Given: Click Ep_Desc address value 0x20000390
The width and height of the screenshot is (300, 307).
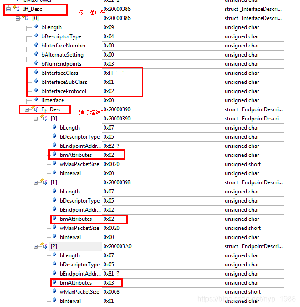Looking at the screenshot, I should (117, 109).
